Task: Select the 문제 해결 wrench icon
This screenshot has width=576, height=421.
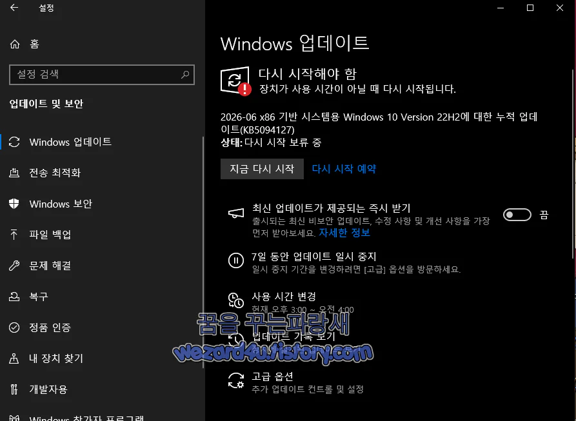Action: pos(14,266)
